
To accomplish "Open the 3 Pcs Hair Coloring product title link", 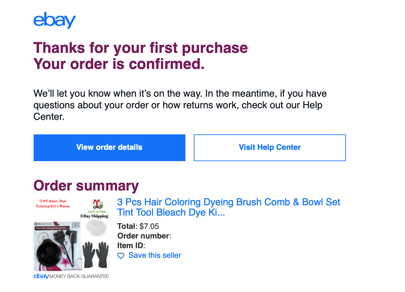I will [x=228, y=207].
